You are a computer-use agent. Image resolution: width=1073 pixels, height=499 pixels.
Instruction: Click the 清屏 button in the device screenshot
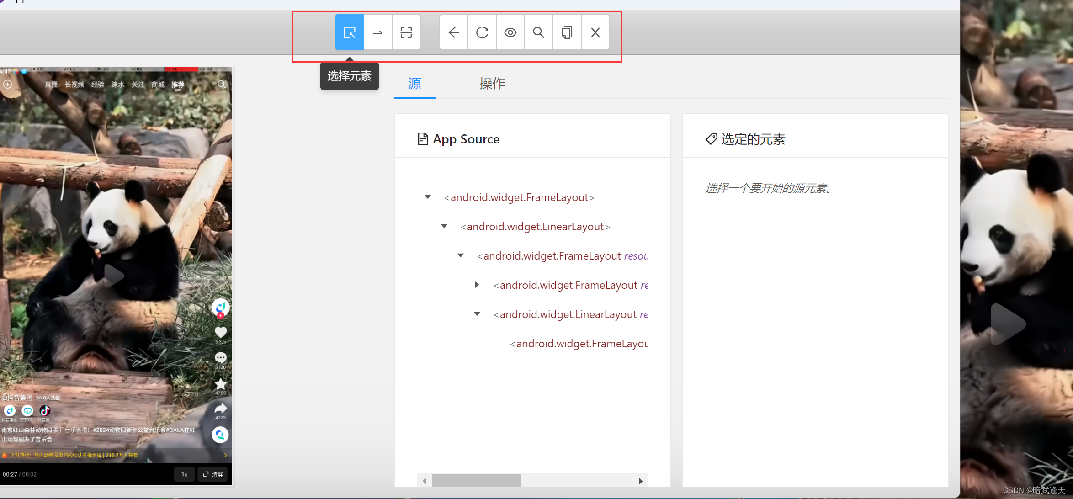[x=213, y=474]
